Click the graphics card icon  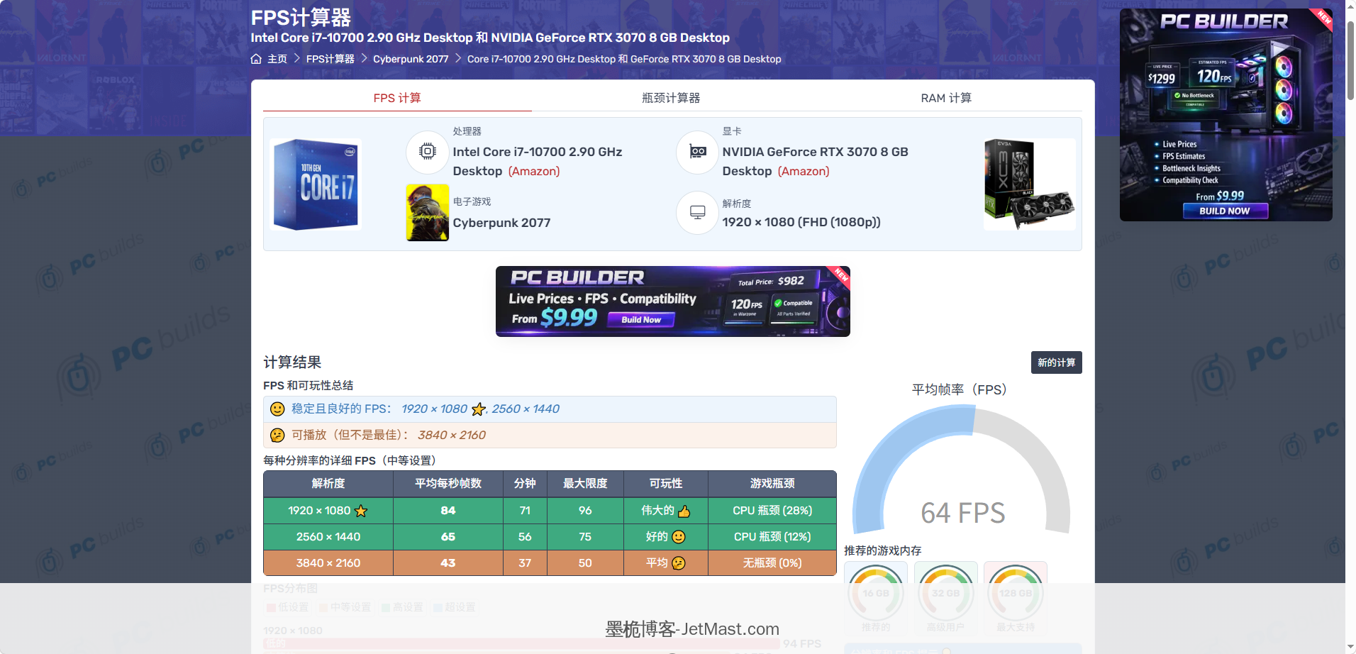click(x=698, y=152)
